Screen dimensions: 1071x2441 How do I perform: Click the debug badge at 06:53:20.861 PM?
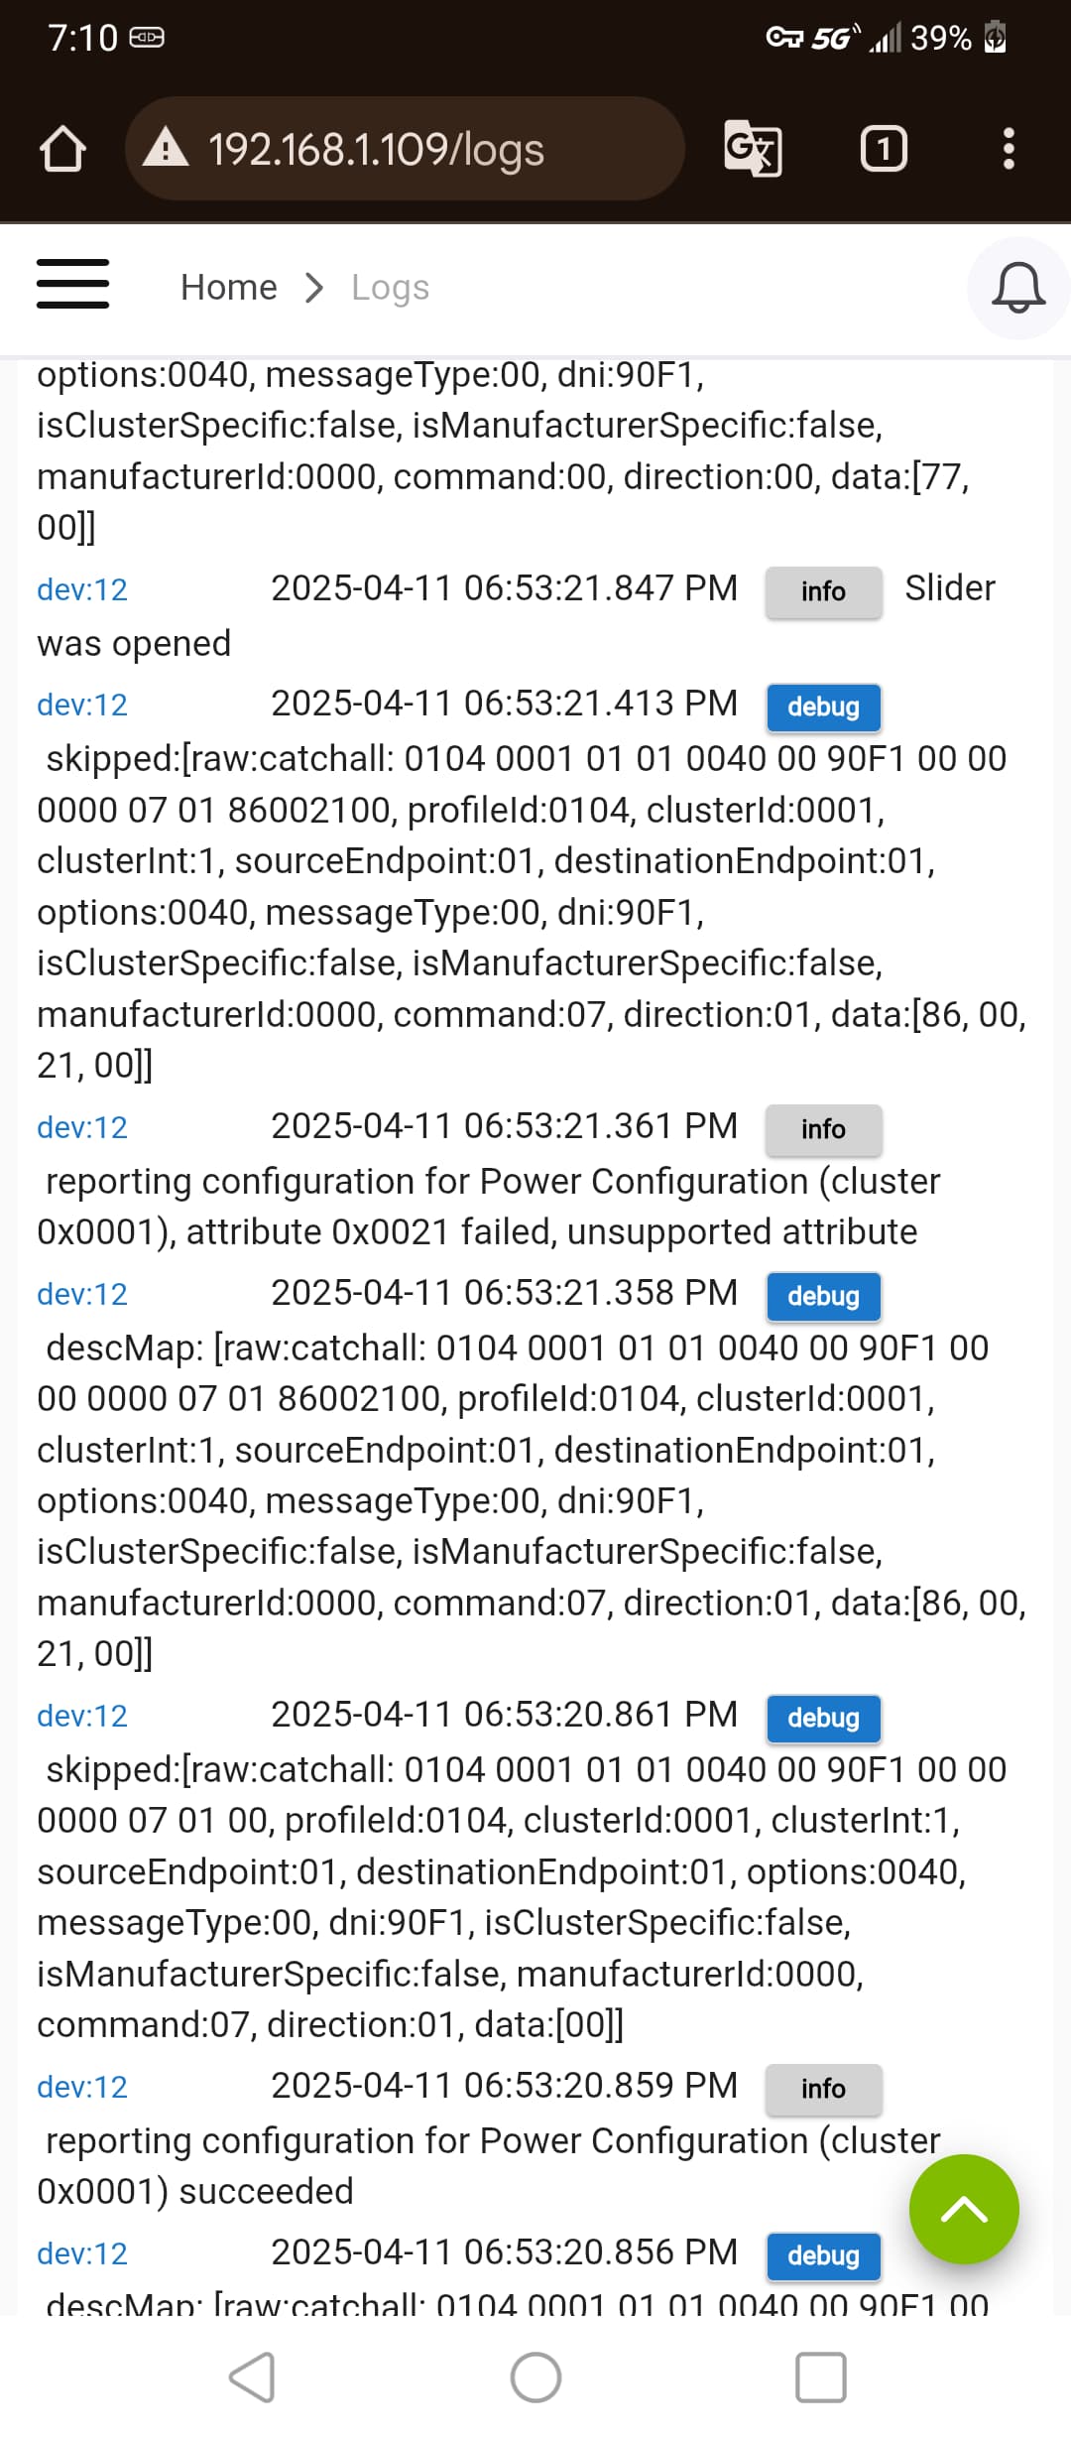coord(823,1719)
